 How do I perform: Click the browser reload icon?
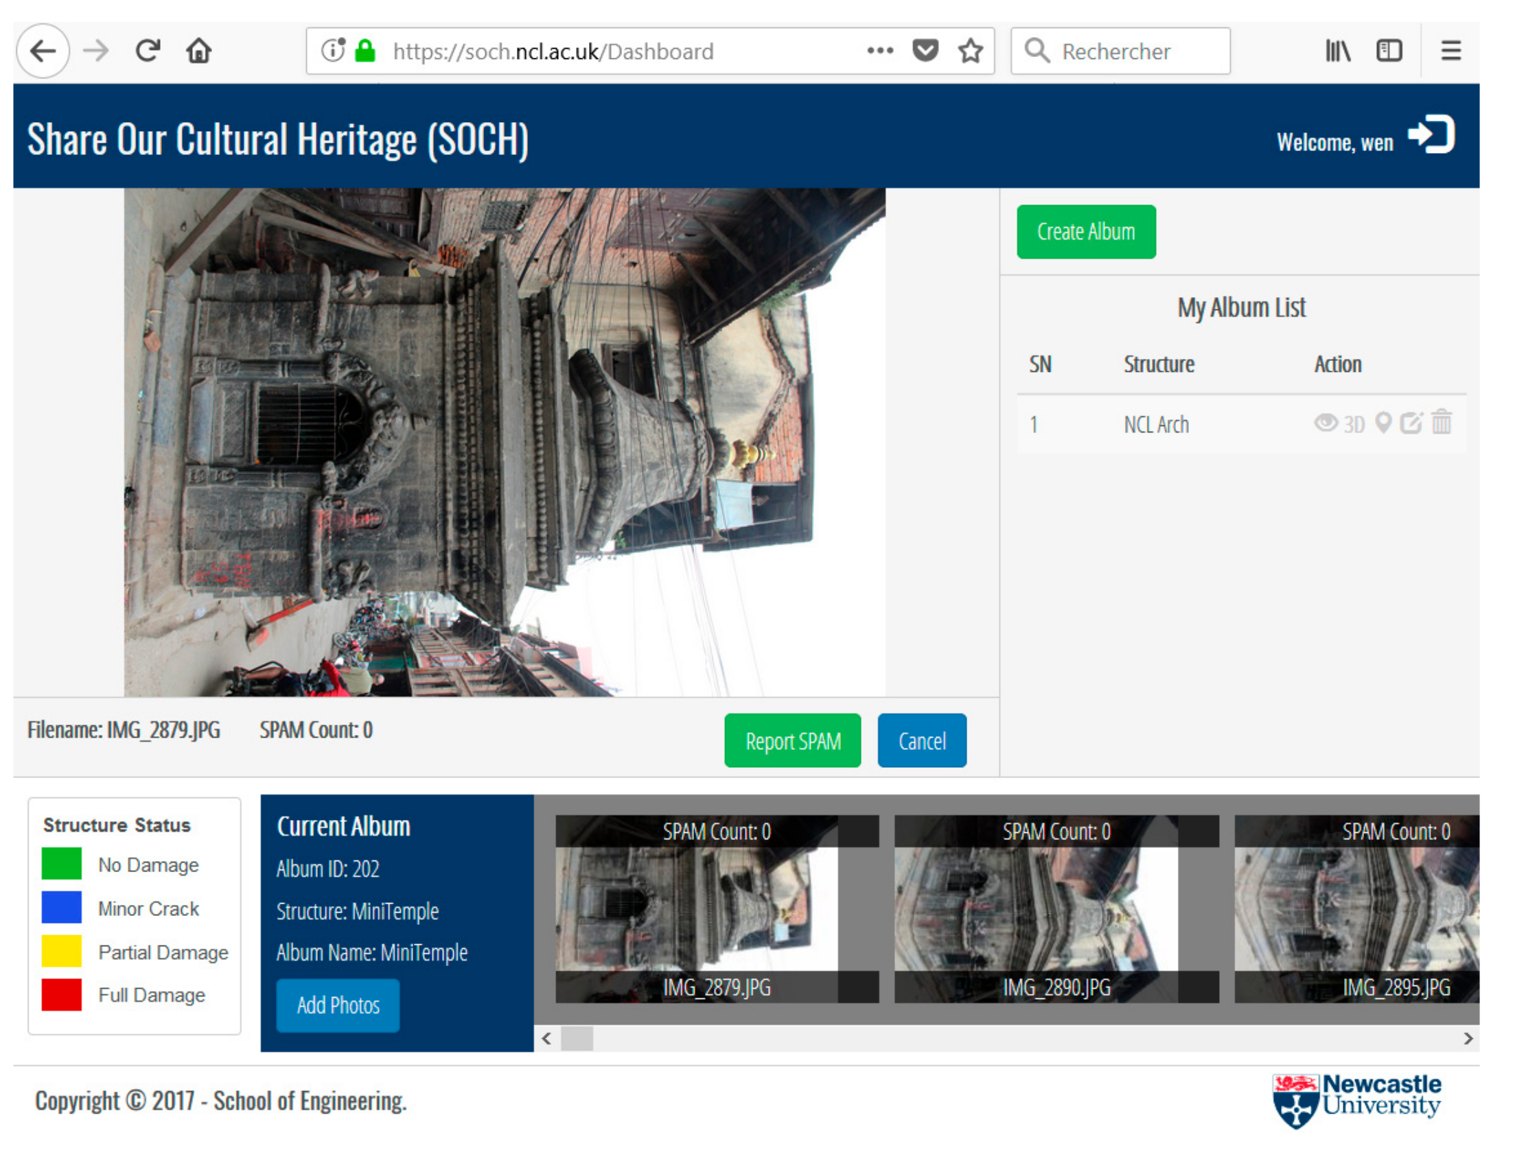tap(148, 51)
